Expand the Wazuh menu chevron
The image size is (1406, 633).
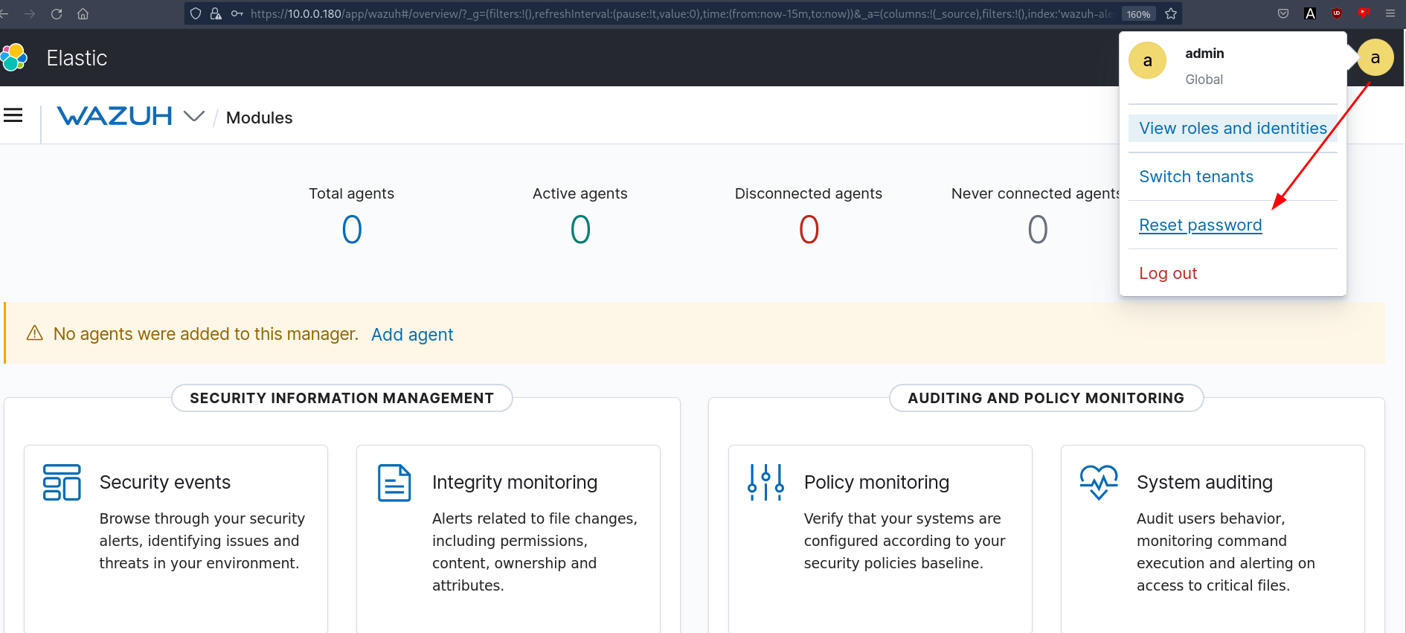click(x=193, y=116)
